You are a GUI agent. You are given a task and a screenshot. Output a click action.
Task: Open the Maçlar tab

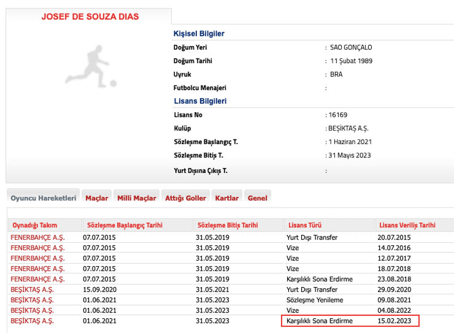tap(96, 198)
